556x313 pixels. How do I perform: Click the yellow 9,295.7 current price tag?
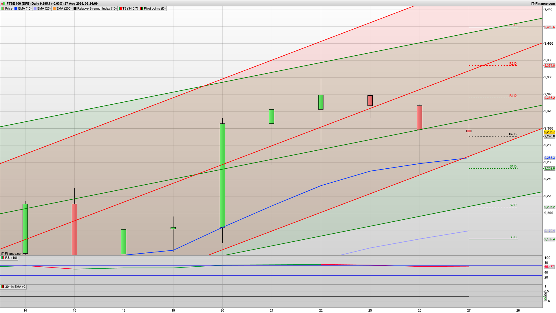click(x=549, y=132)
